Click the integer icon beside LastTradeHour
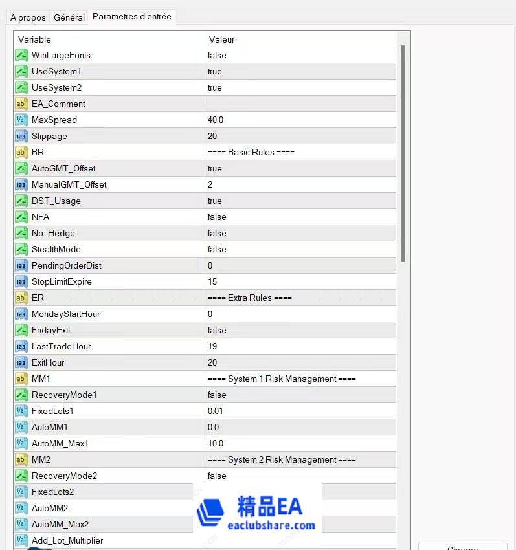This screenshot has width=516, height=550. (21, 346)
